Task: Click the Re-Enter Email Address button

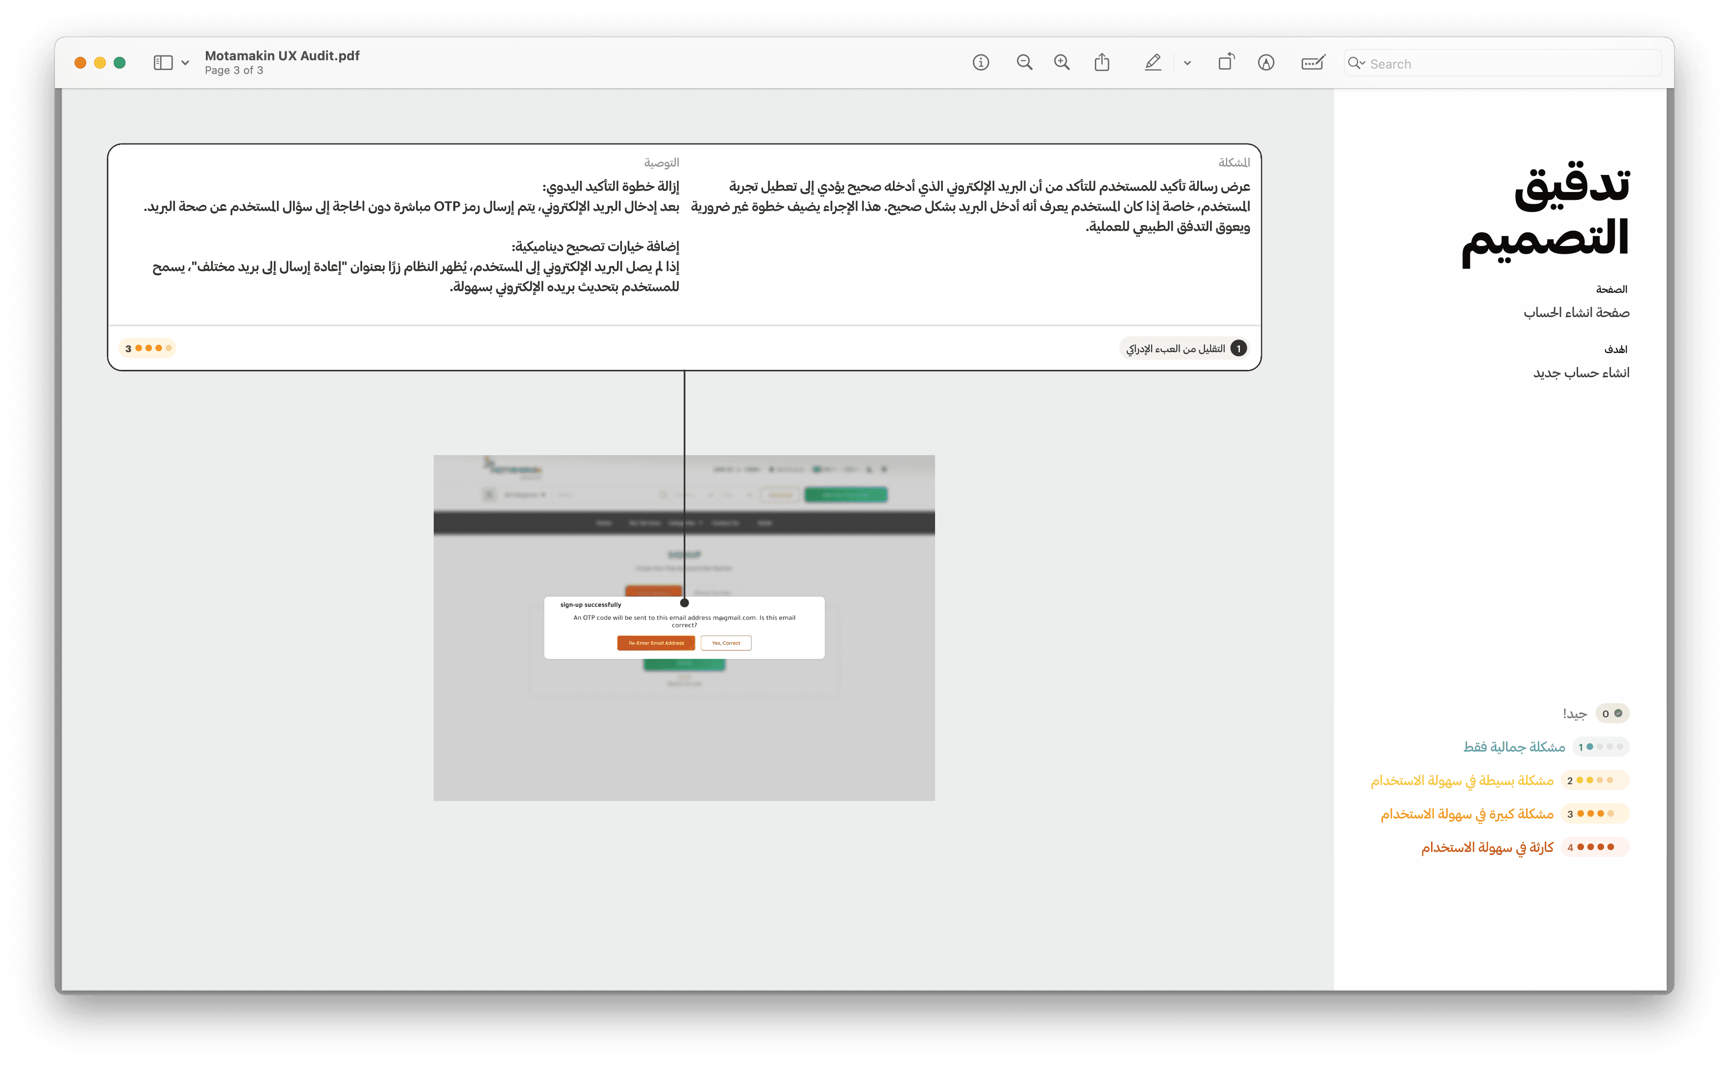Action: pyautogui.click(x=656, y=643)
